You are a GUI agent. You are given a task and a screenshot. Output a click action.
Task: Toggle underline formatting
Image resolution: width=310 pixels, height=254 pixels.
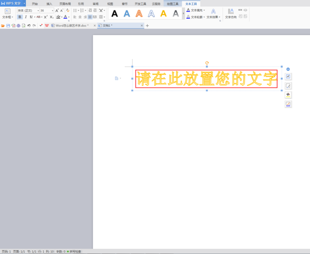[x=31, y=17]
